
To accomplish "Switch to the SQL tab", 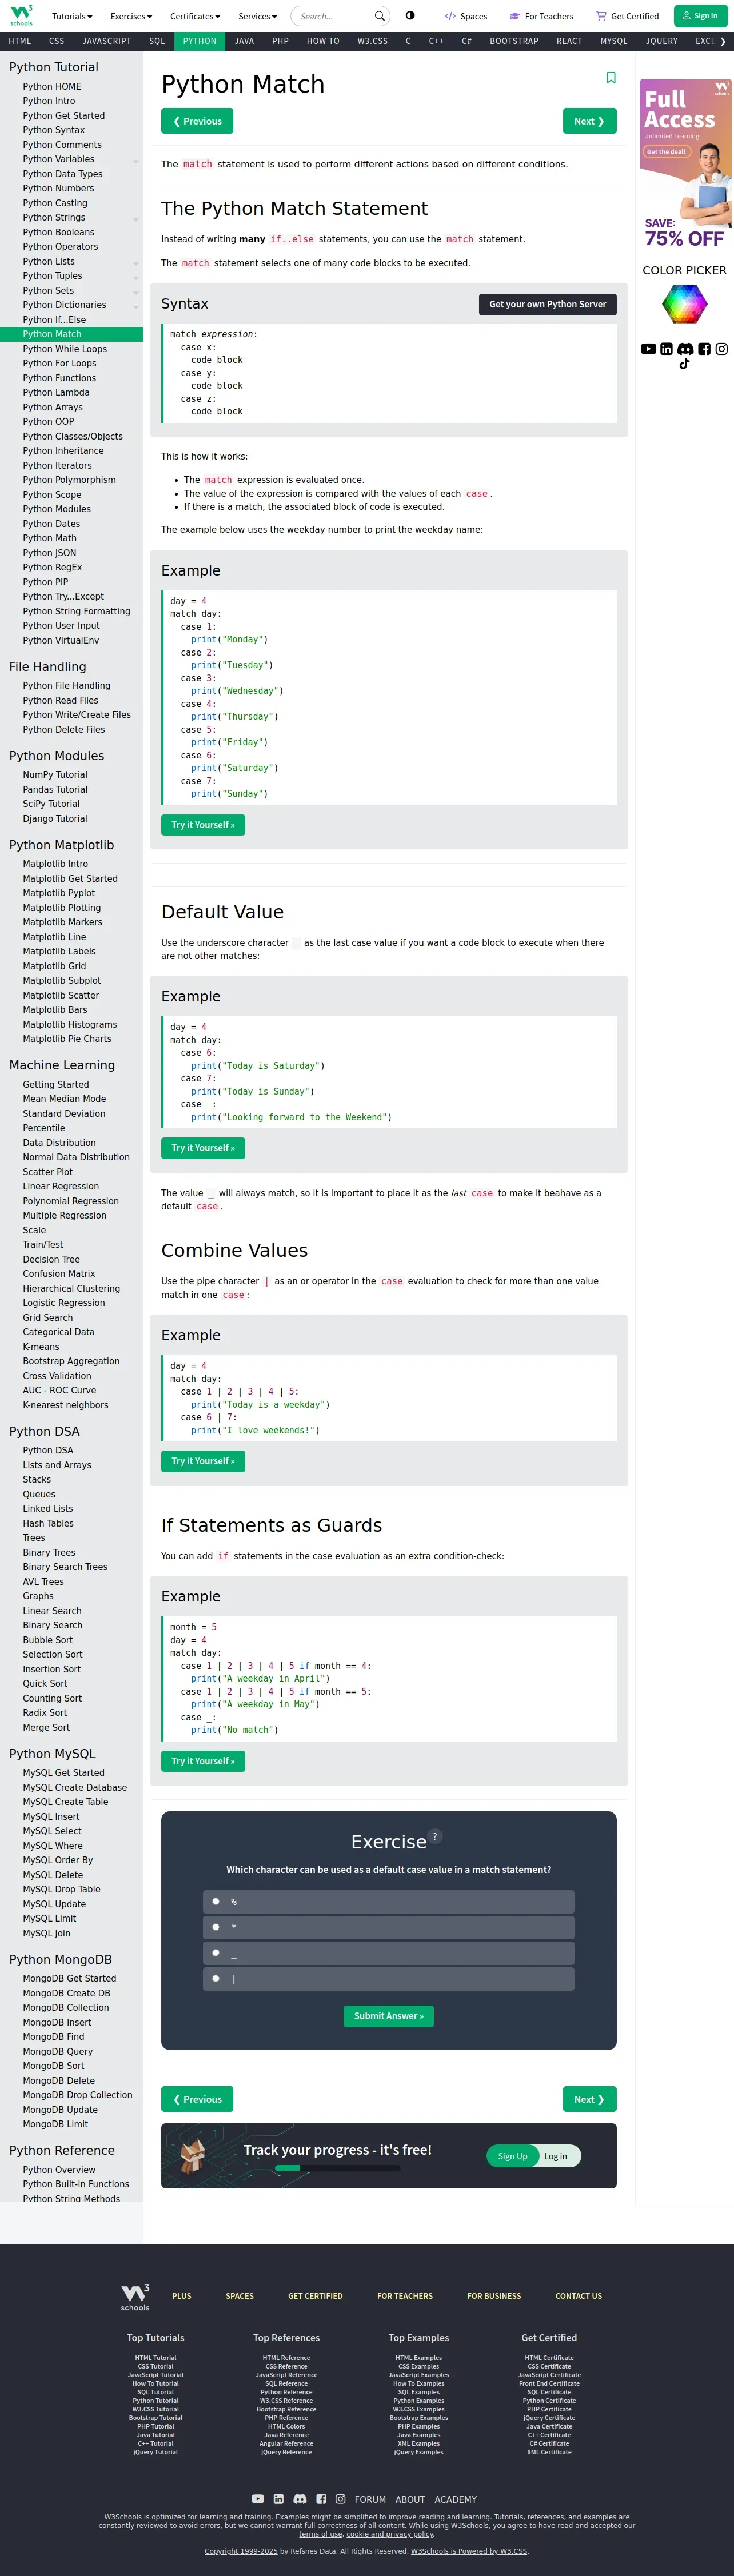I will 157,41.
